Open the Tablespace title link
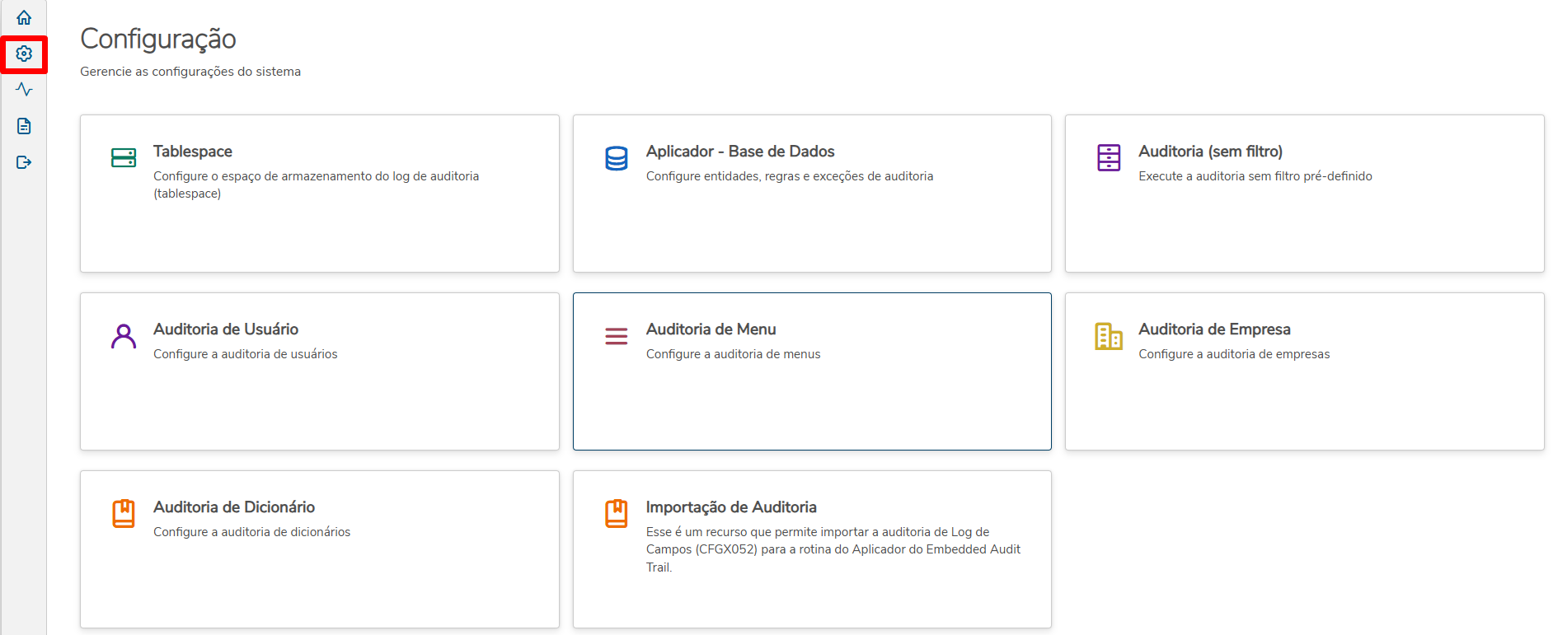The width and height of the screenshot is (1553, 635). (x=193, y=152)
